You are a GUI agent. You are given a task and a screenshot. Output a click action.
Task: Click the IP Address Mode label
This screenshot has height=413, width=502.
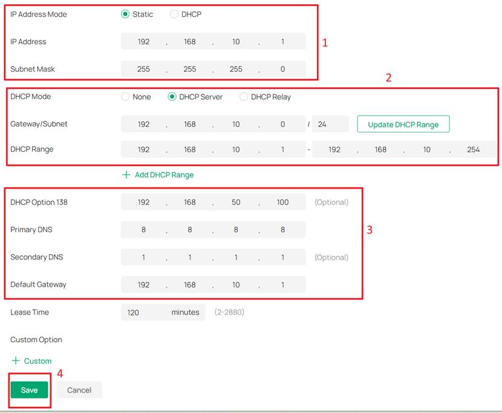[x=39, y=14]
